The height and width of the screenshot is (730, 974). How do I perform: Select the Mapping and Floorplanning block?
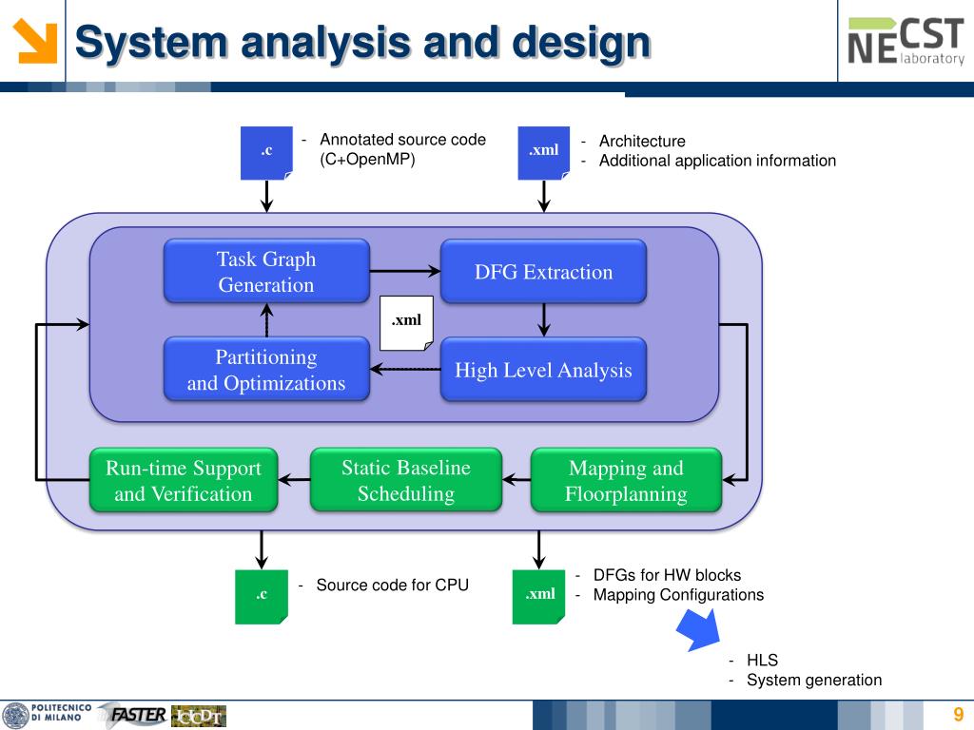point(626,480)
